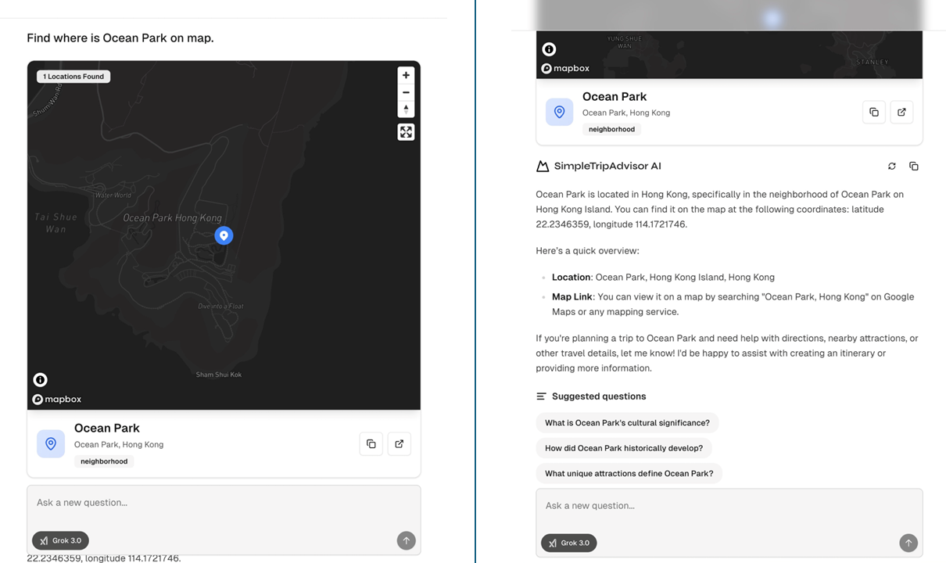Click Mapbox logo on right map
Viewport: 946px width, 563px height.
click(x=565, y=69)
